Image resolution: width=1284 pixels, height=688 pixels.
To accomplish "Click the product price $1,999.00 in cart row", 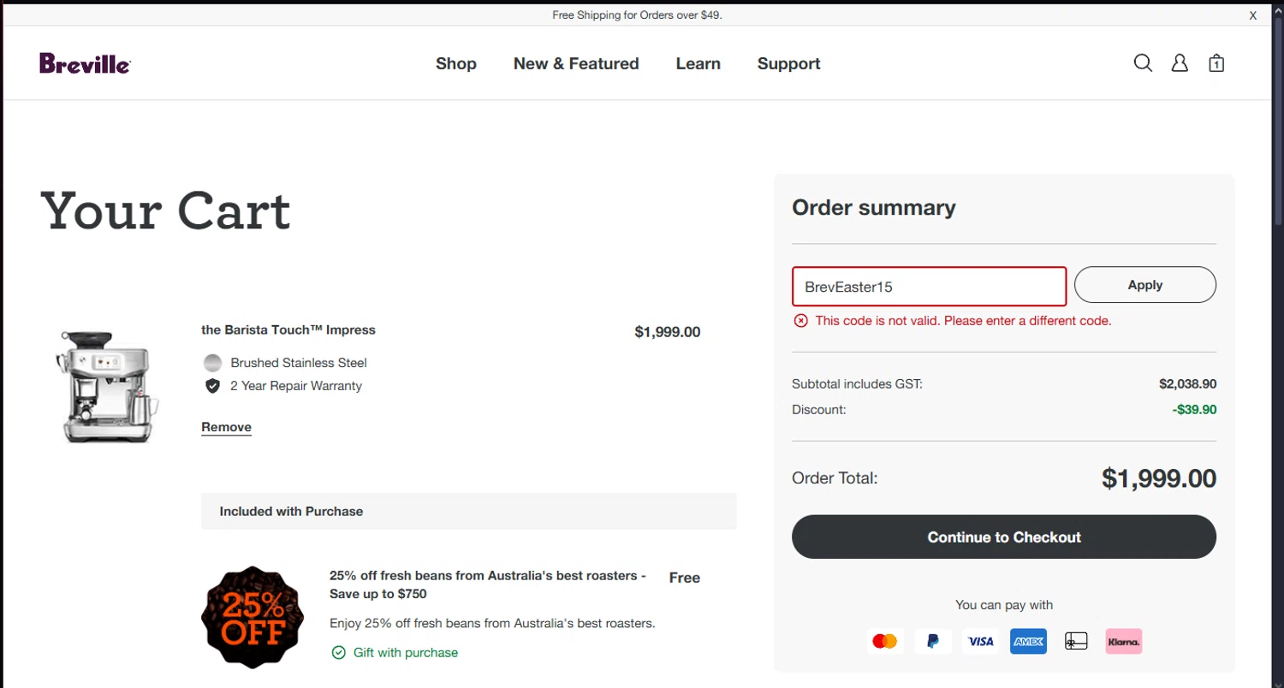I will point(668,332).
